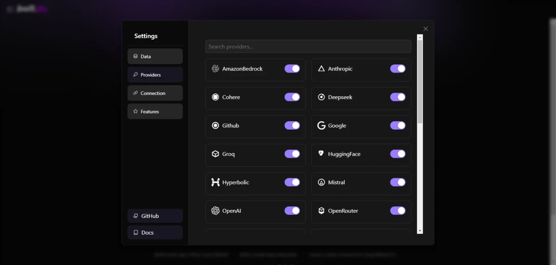Click the HuggingFace logo icon
The image size is (556, 265).
point(321,153)
